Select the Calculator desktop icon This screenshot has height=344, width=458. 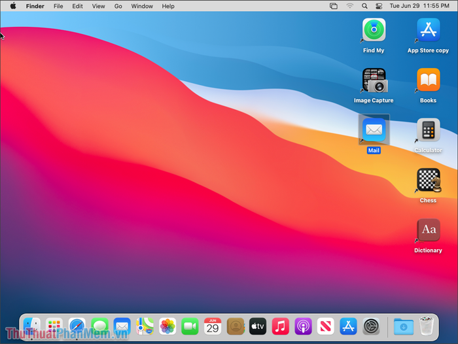point(428,129)
